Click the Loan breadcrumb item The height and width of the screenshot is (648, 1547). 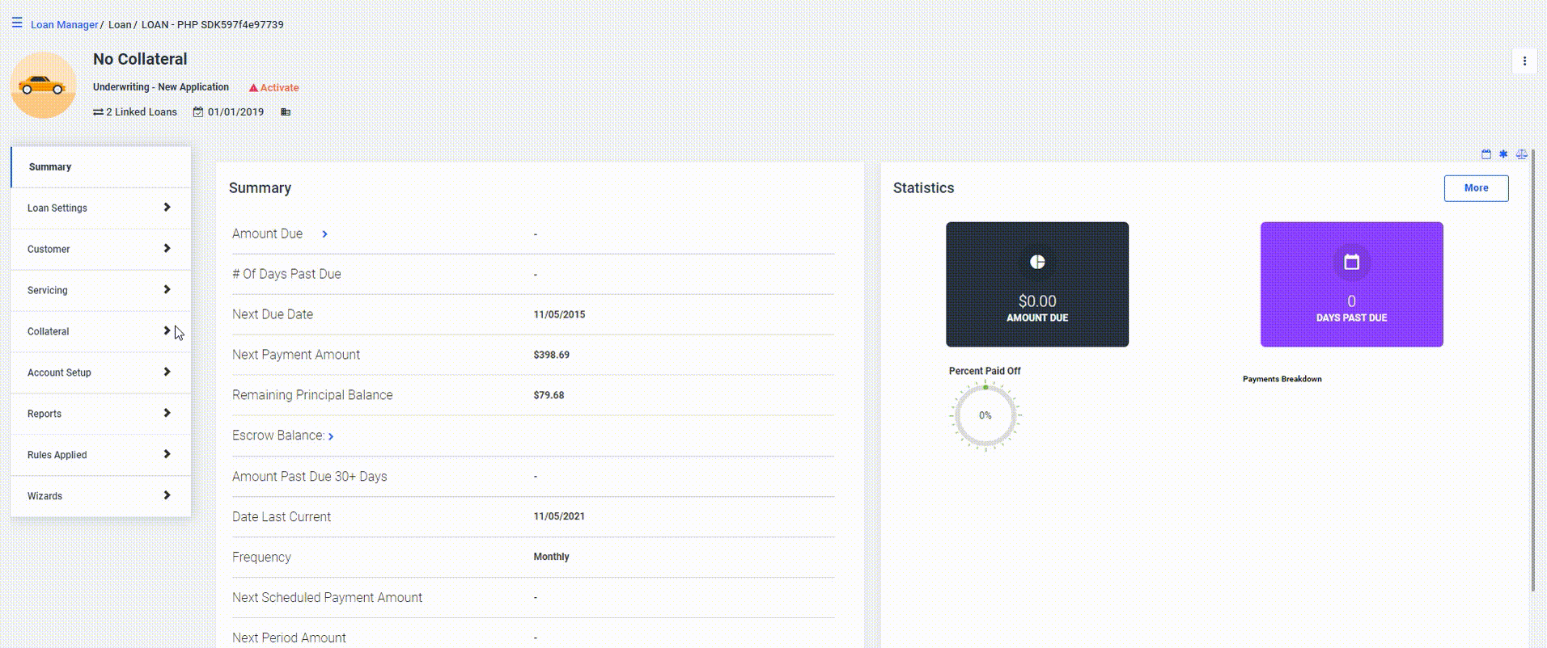pyautogui.click(x=120, y=25)
